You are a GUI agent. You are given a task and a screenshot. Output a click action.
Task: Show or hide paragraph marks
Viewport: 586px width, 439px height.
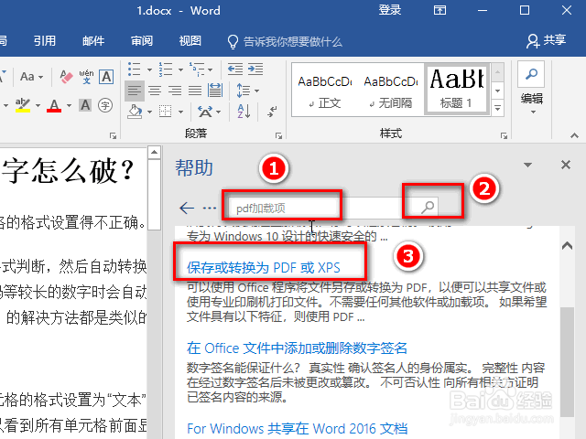pos(273,112)
